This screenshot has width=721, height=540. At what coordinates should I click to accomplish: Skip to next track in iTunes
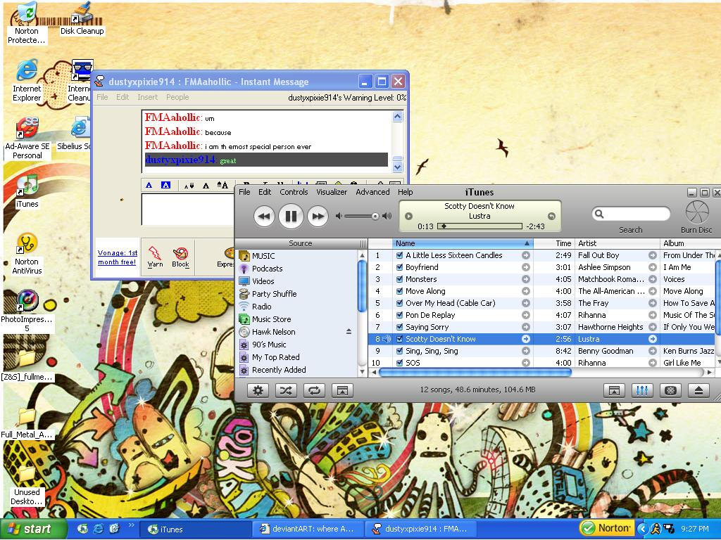pos(318,217)
